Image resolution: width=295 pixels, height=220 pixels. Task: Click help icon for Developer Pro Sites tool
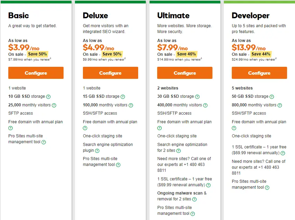267,188
